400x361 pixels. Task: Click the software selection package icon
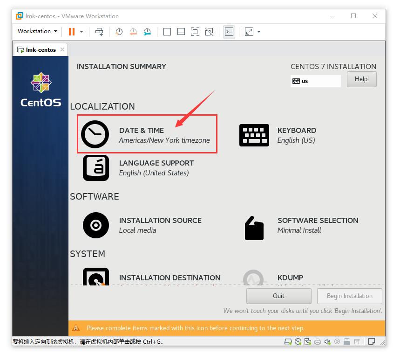(254, 228)
